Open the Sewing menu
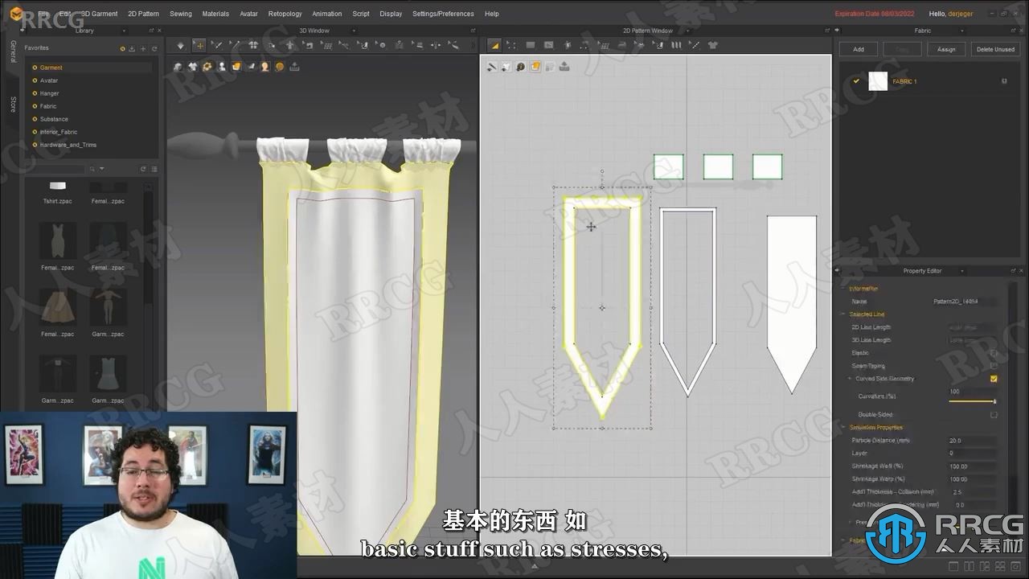 181,14
